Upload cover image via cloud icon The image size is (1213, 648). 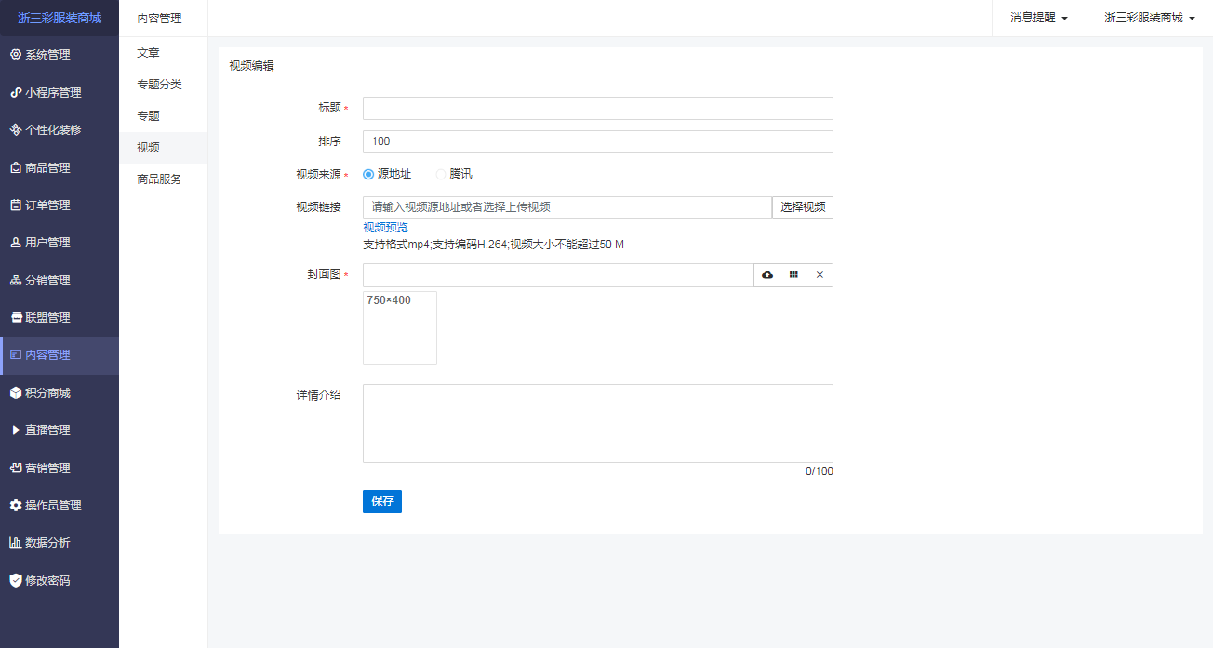[x=767, y=275]
